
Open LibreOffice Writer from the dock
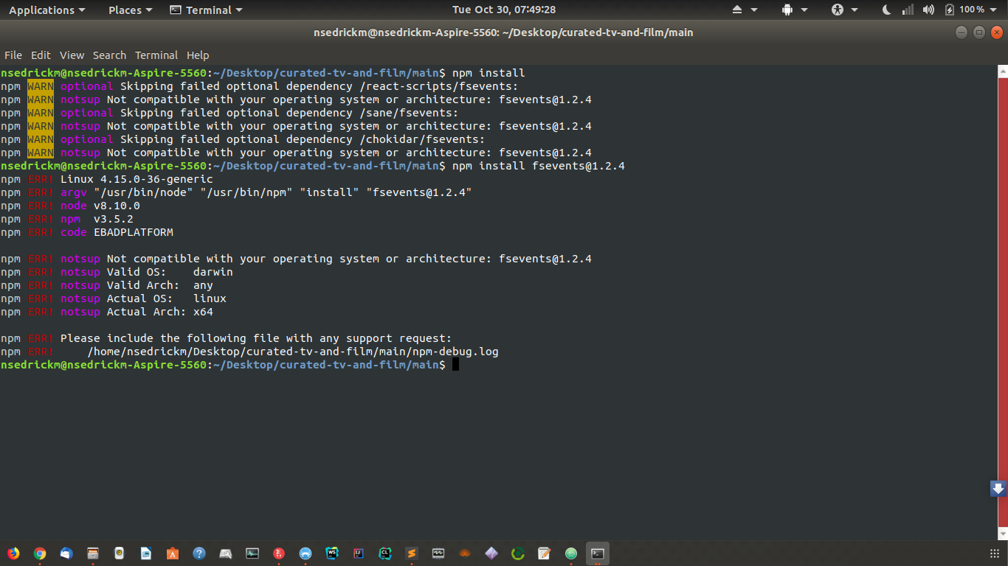click(x=146, y=553)
